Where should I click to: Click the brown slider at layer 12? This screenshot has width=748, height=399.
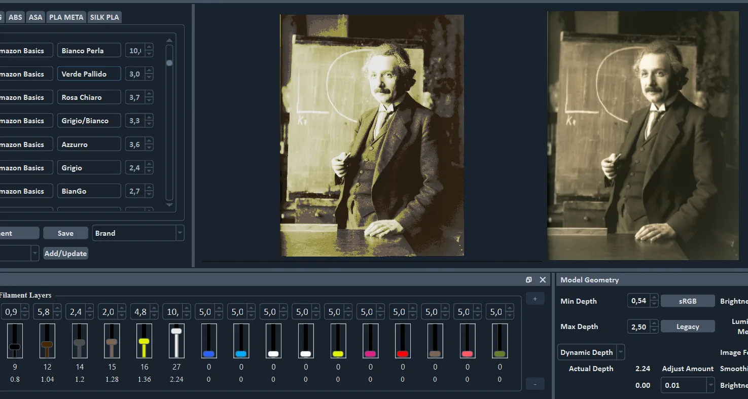point(47,345)
